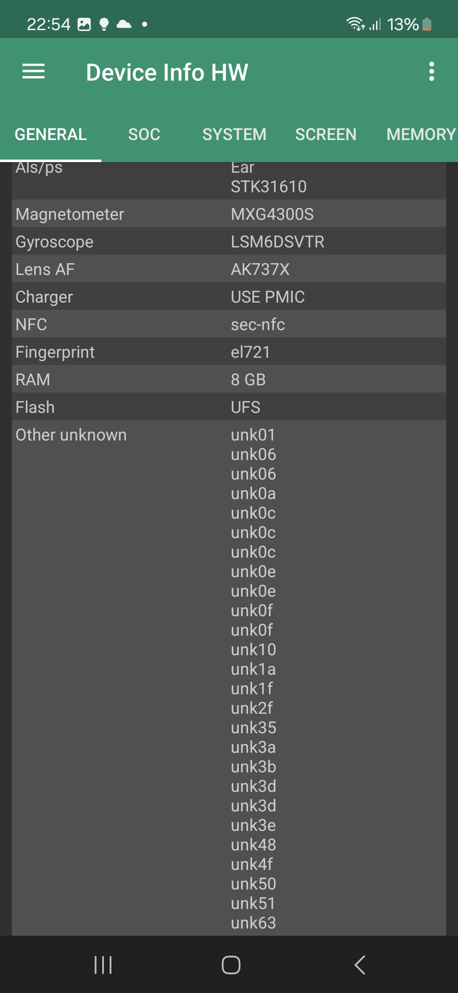Select the GENERAL tab
Screen dimensions: 458x993
(x=51, y=135)
